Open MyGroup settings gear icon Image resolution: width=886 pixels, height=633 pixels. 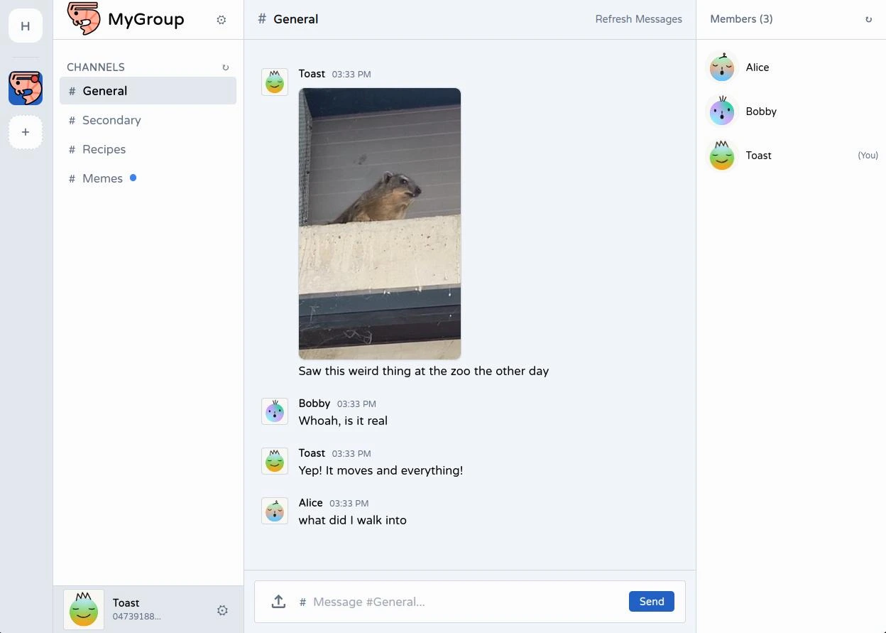tap(221, 20)
